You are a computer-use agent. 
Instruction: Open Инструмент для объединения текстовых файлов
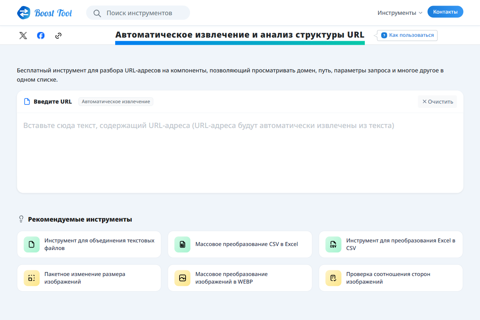89,244
